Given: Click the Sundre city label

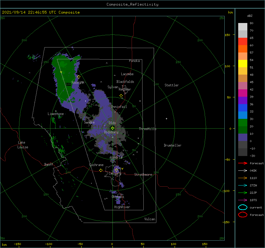Looking at the screenshot, I should click(89, 122).
